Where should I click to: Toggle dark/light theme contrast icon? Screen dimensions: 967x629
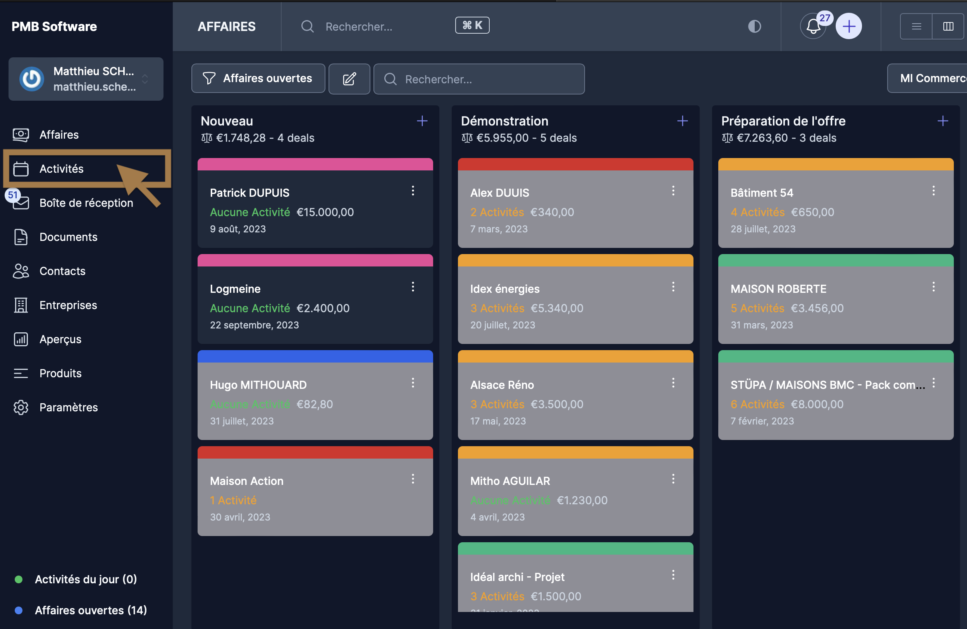pyautogui.click(x=754, y=26)
